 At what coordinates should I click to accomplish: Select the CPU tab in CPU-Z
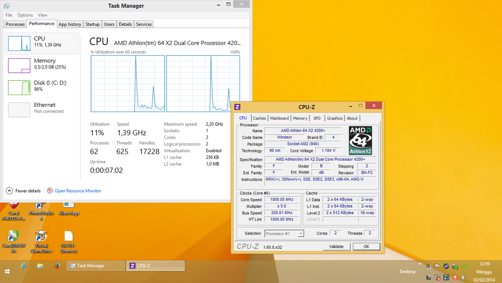click(x=243, y=118)
